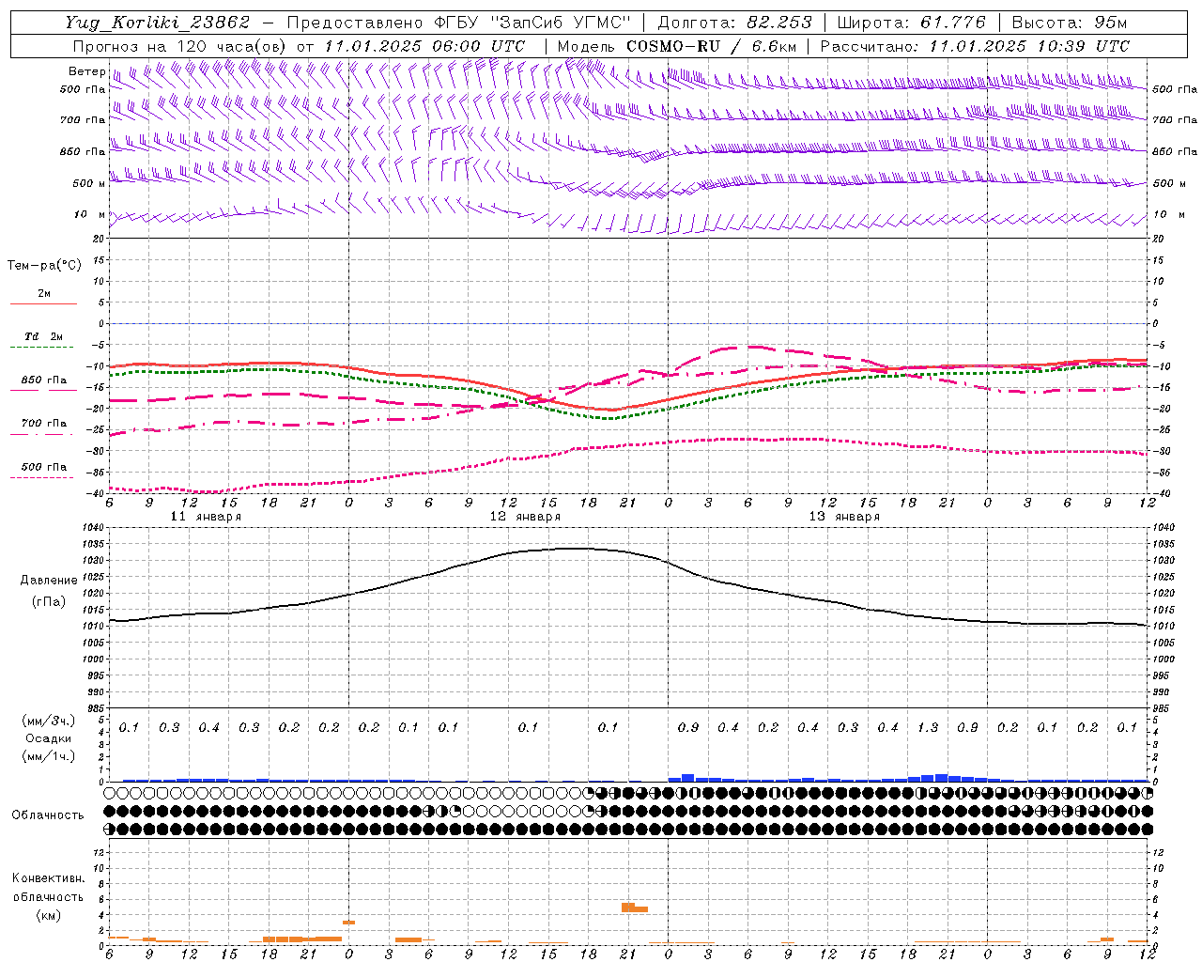Click the Давление (гПа) panel label

coord(49,591)
